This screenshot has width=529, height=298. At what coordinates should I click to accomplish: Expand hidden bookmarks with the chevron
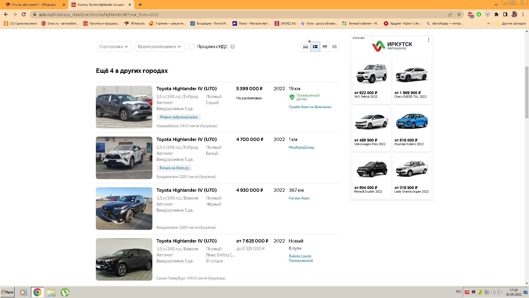pyautogui.click(x=488, y=23)
